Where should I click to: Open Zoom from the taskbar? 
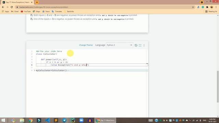pos(81,120)
